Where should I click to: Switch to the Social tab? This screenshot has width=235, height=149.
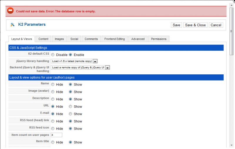(x=74, y=39)
